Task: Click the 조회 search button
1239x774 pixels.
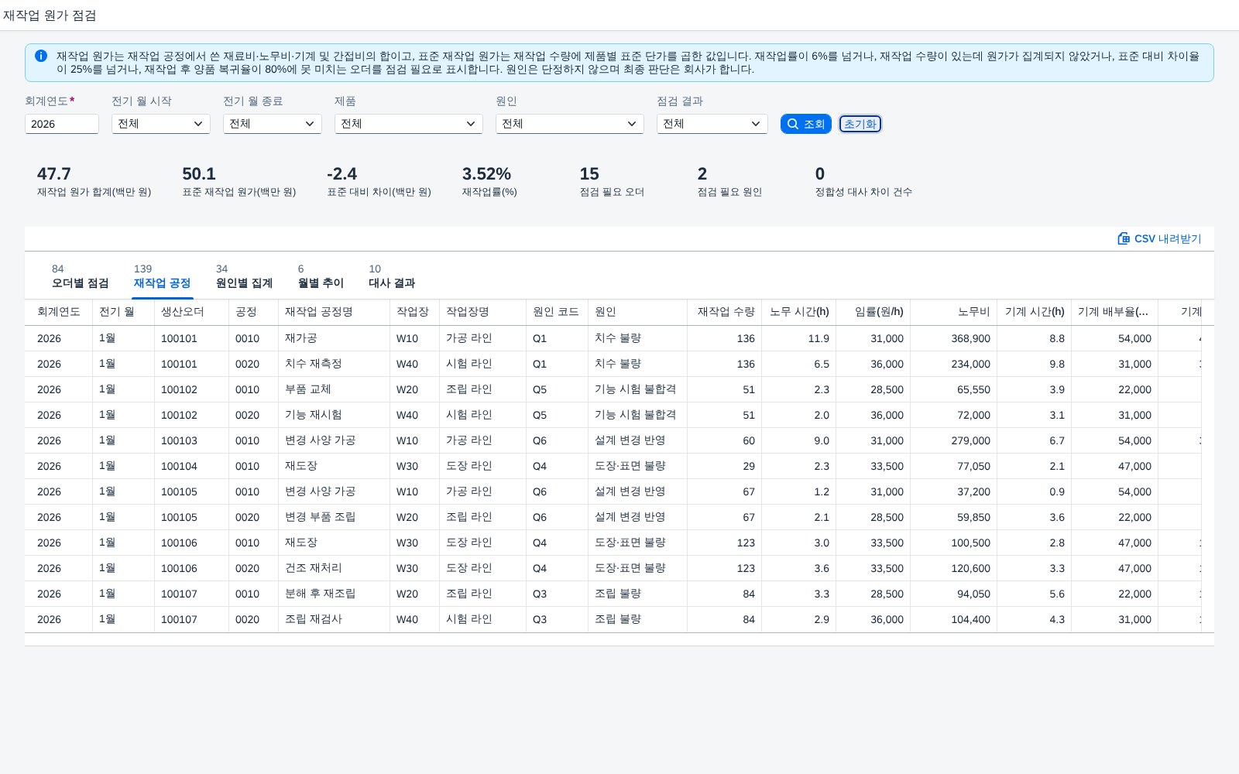Action: tap(806, 124)
